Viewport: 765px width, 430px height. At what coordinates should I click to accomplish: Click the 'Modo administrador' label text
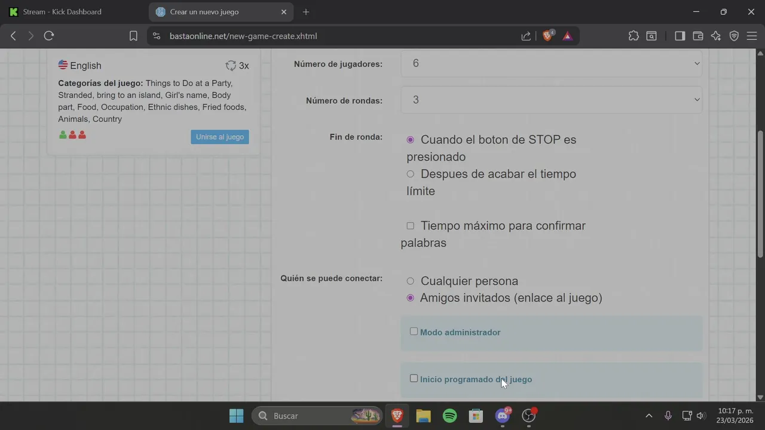click(460, 332)
